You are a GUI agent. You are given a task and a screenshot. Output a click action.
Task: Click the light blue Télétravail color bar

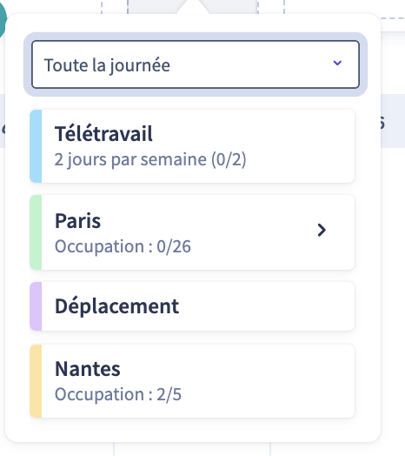click(x=36, y=146)
